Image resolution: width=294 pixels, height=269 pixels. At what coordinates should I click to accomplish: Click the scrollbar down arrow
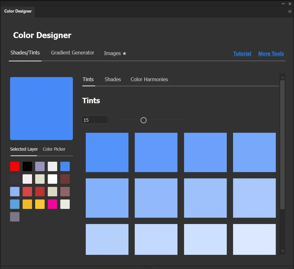coord(282,251)
